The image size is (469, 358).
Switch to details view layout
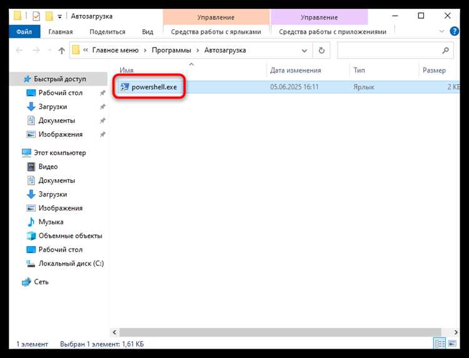[x=440, y=344]
